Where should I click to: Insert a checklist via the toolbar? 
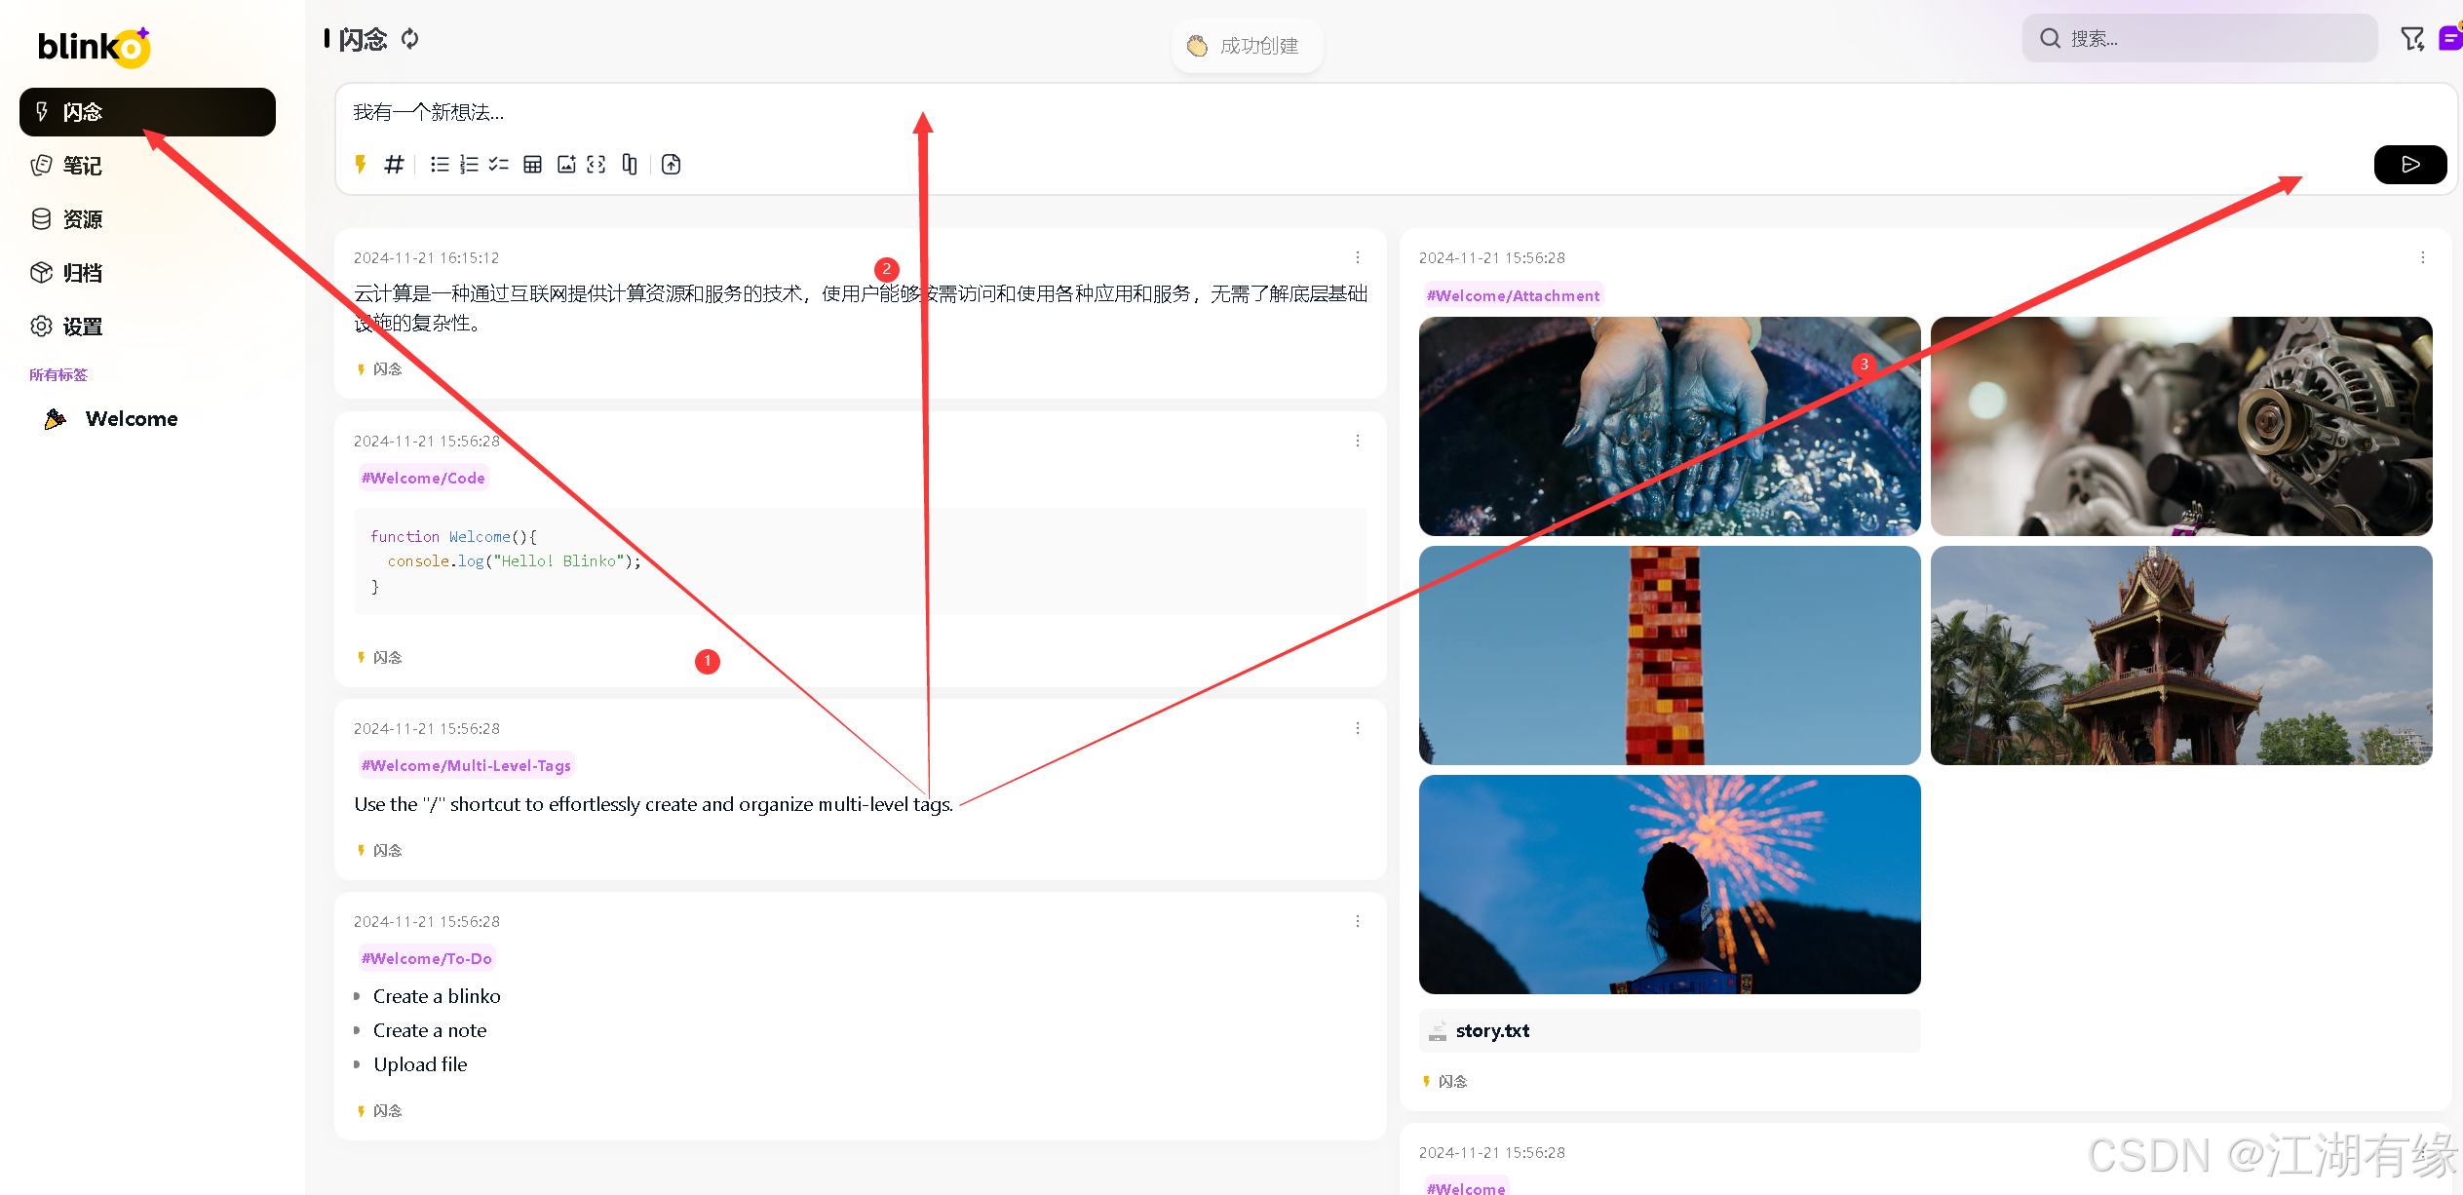499,165
